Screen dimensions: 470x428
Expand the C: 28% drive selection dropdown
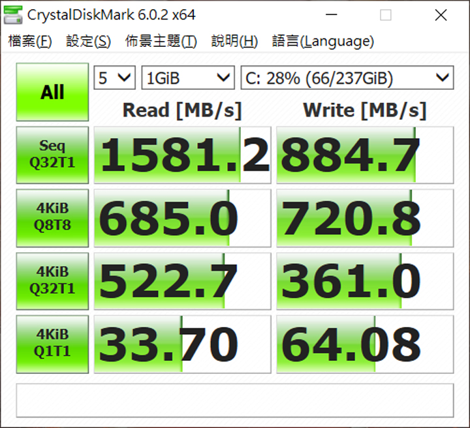tap(347, 78)
